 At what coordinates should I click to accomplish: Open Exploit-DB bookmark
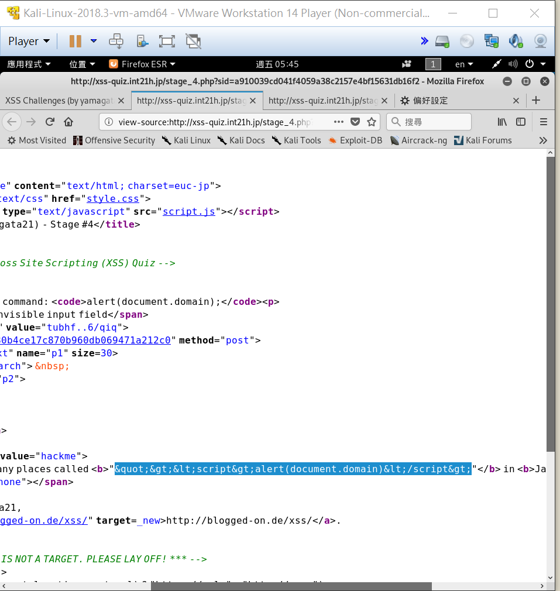tap(355, 140)
